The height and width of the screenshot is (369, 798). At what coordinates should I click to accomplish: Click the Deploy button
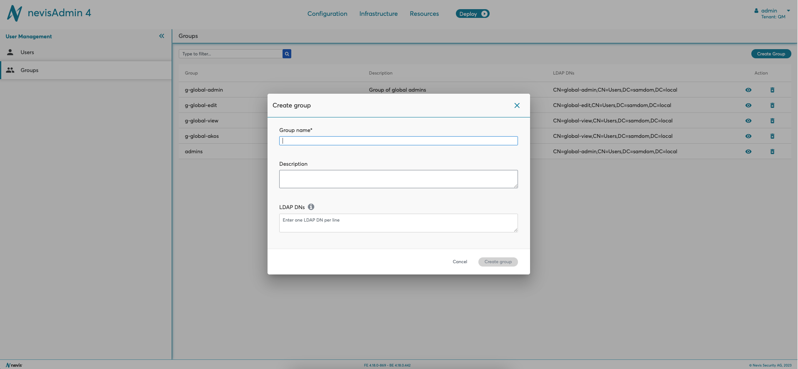pyautogui.click(x=472, y=14)
